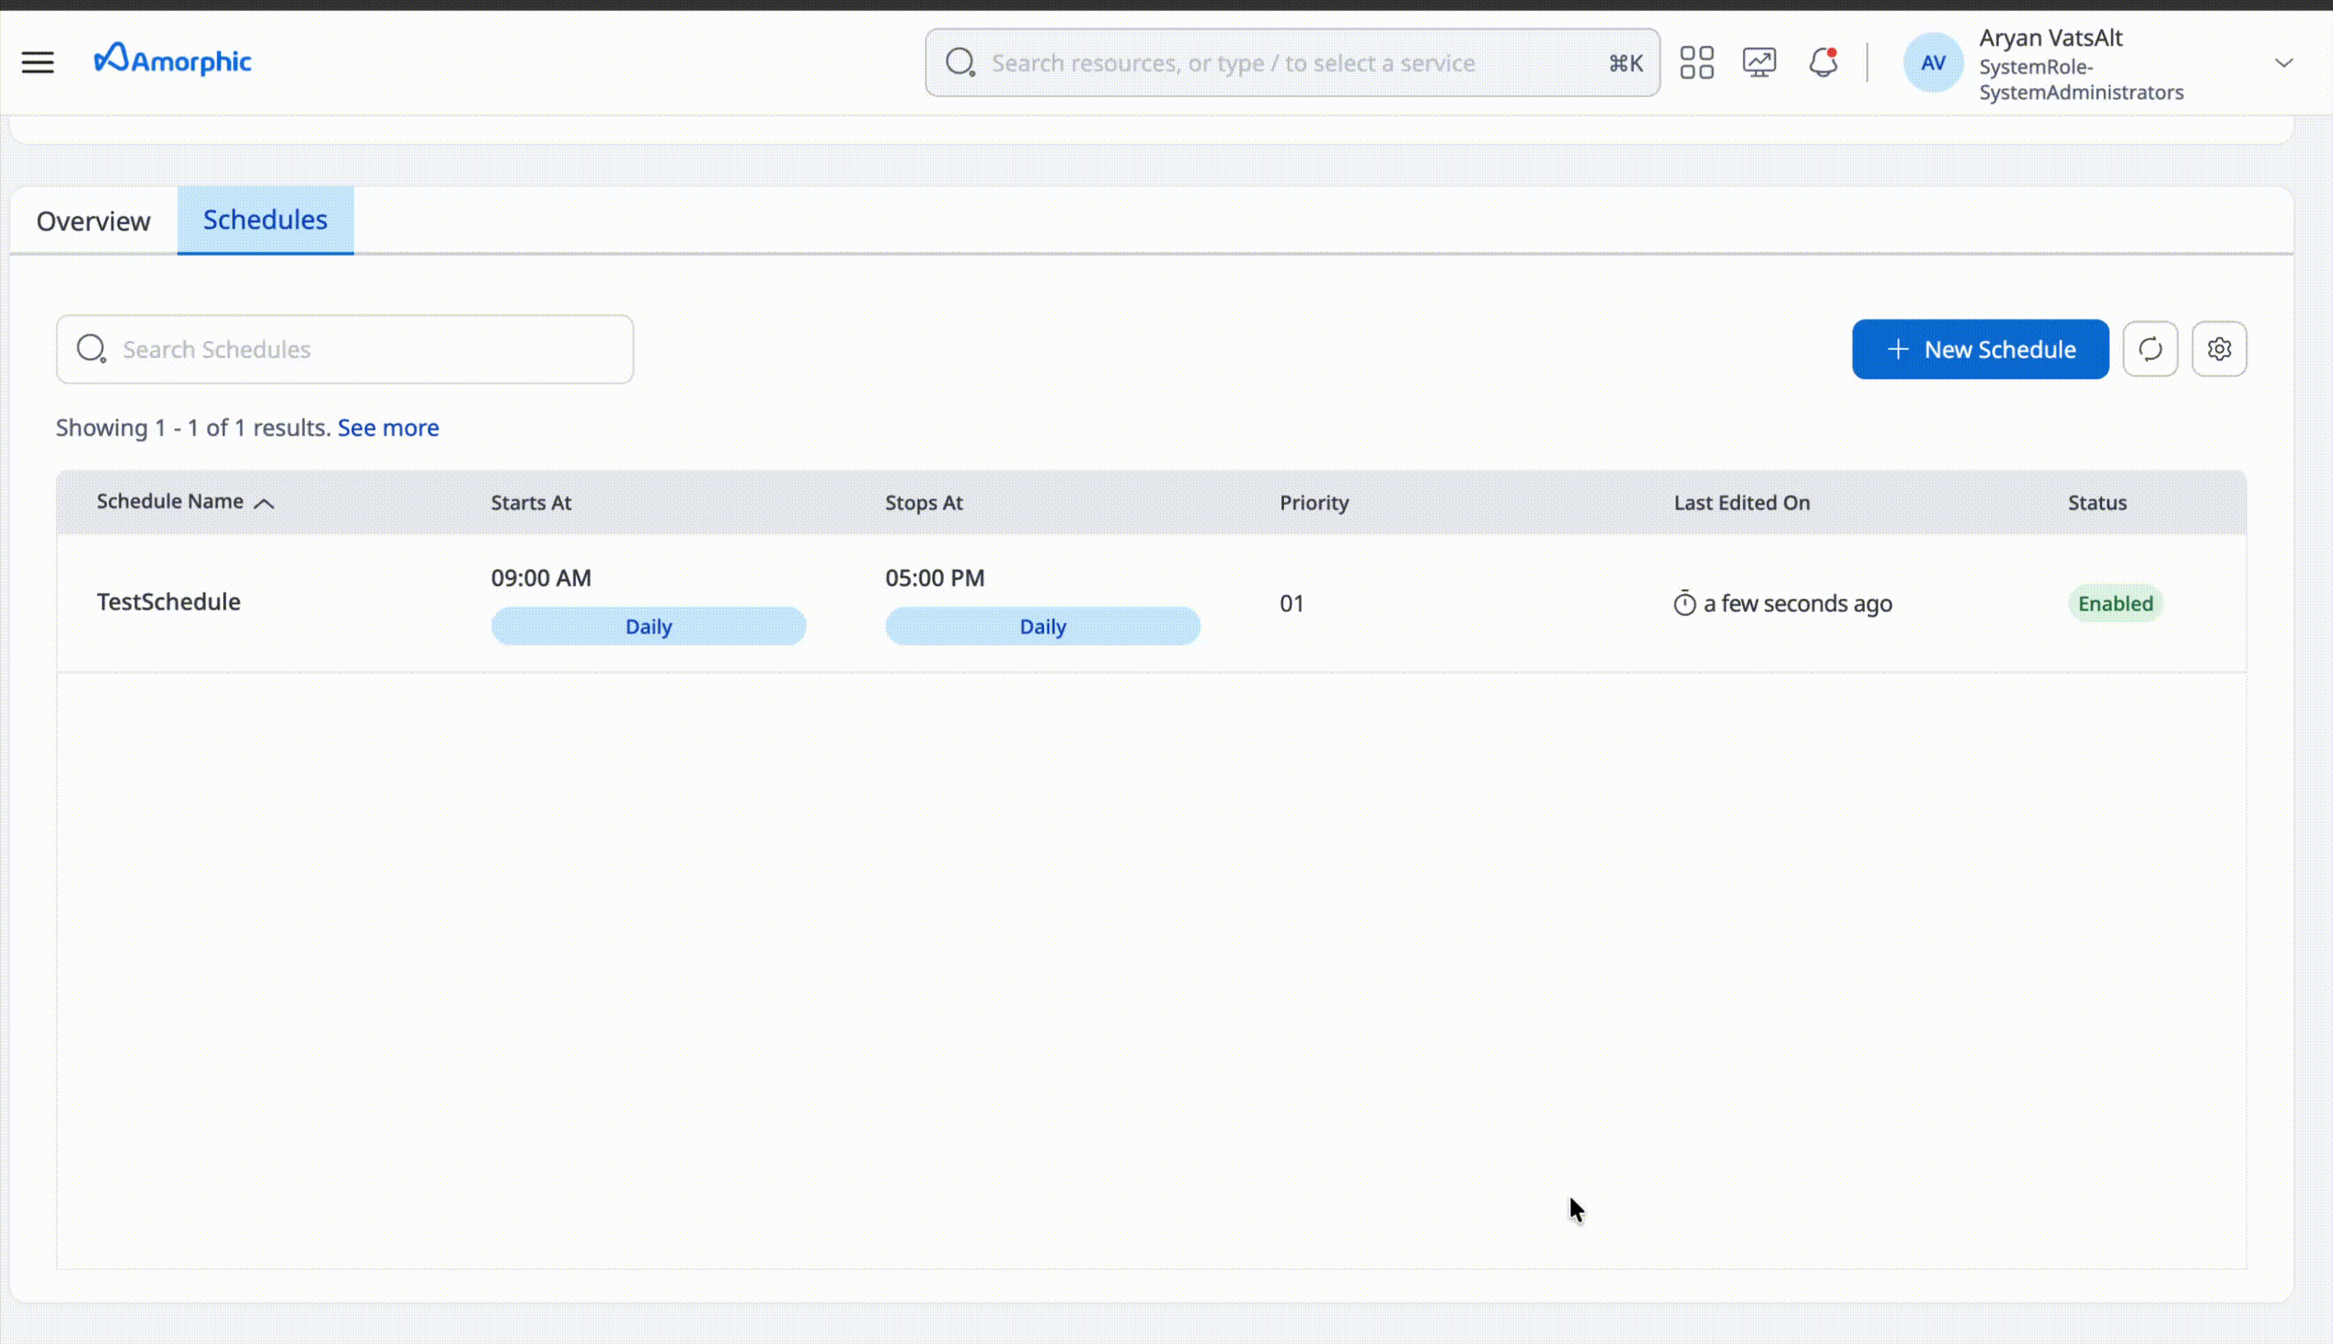Click the Priority column header
Viewport: 2333px width, 1344px height.
(1314, 502)
